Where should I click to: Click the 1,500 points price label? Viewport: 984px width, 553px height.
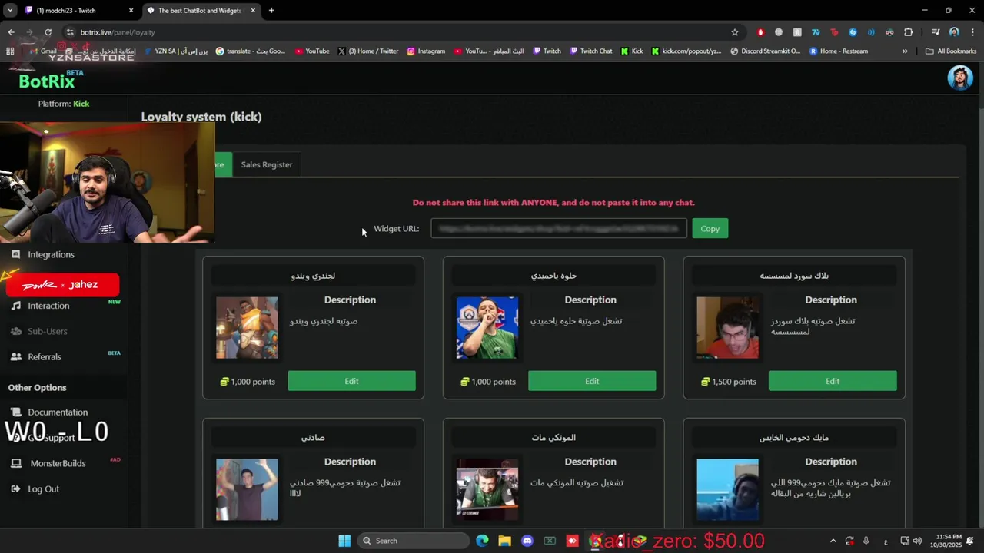click(728, 382)
